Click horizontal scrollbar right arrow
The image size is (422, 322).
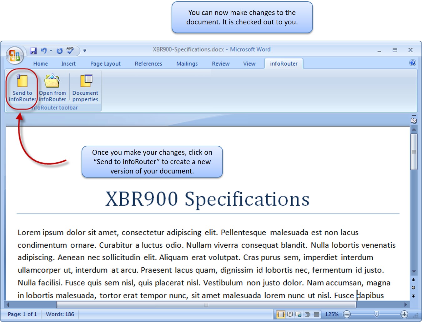406,304
